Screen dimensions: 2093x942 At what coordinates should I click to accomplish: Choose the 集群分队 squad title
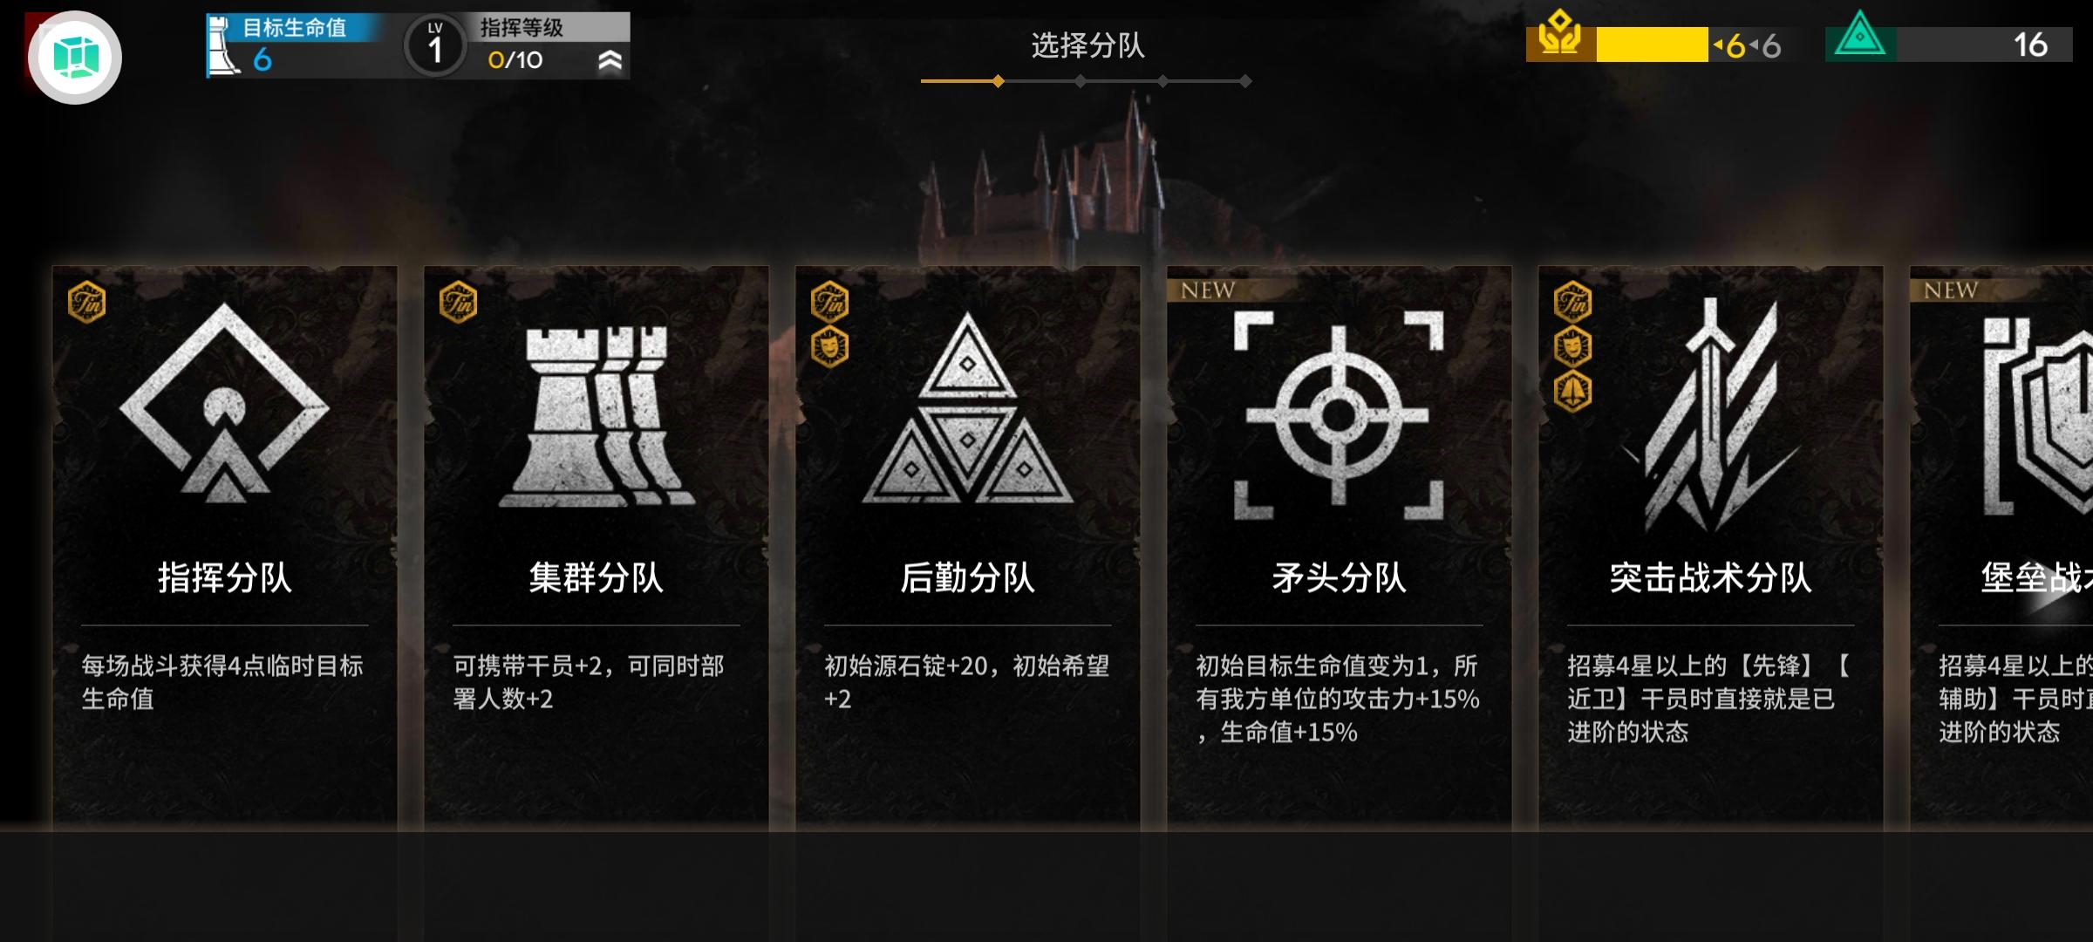[597, 577]
